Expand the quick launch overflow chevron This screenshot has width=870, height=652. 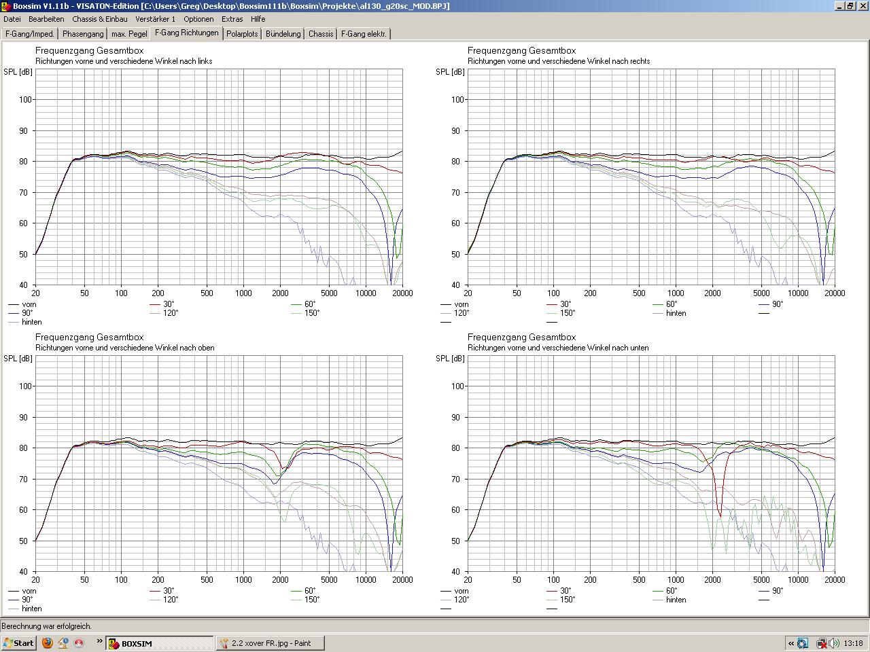(99, 641)
